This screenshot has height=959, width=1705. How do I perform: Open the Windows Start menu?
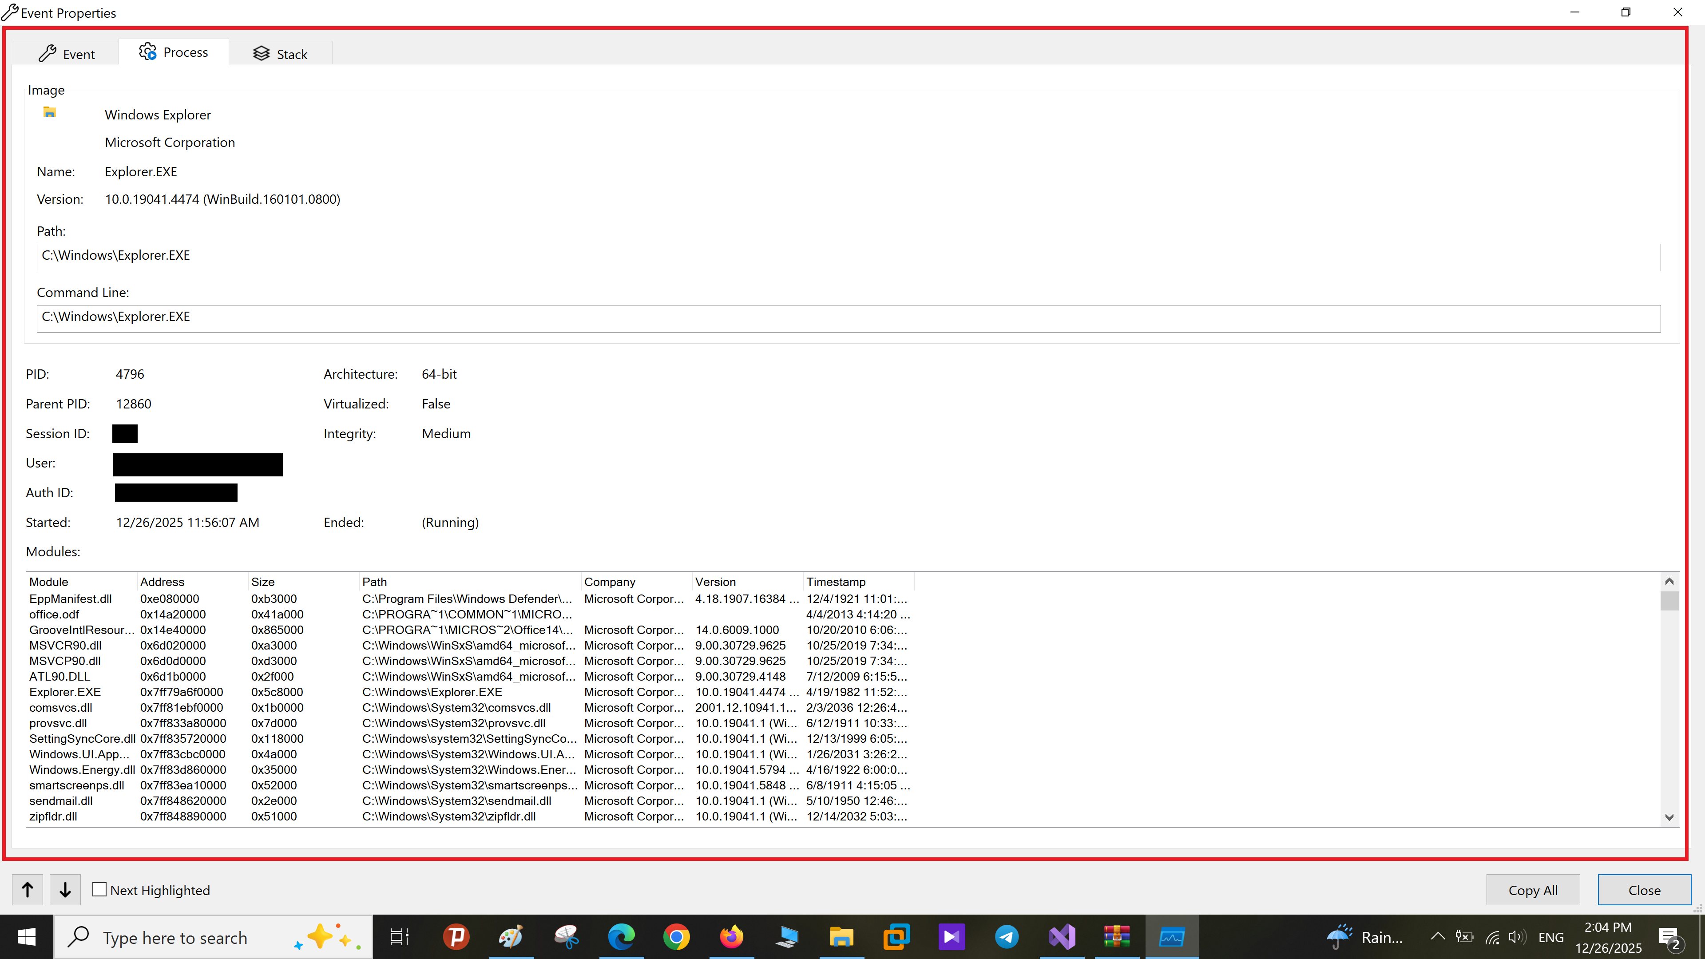27,937
